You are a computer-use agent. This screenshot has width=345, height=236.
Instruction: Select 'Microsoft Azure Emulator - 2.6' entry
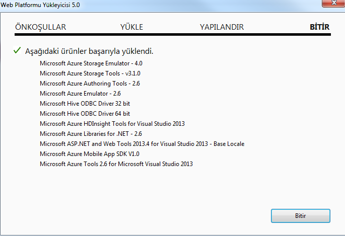pos(80,94)
